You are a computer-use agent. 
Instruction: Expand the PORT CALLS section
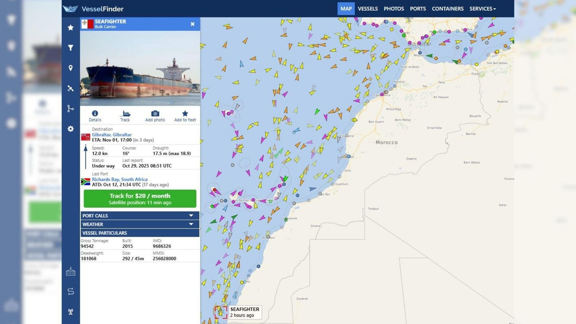click(140, 215)
